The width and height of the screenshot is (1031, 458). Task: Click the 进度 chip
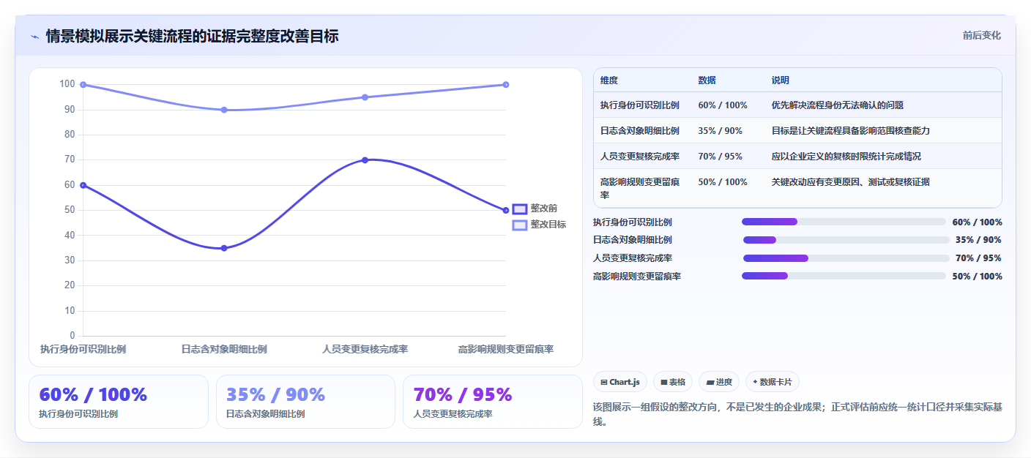tap(718, 382)
